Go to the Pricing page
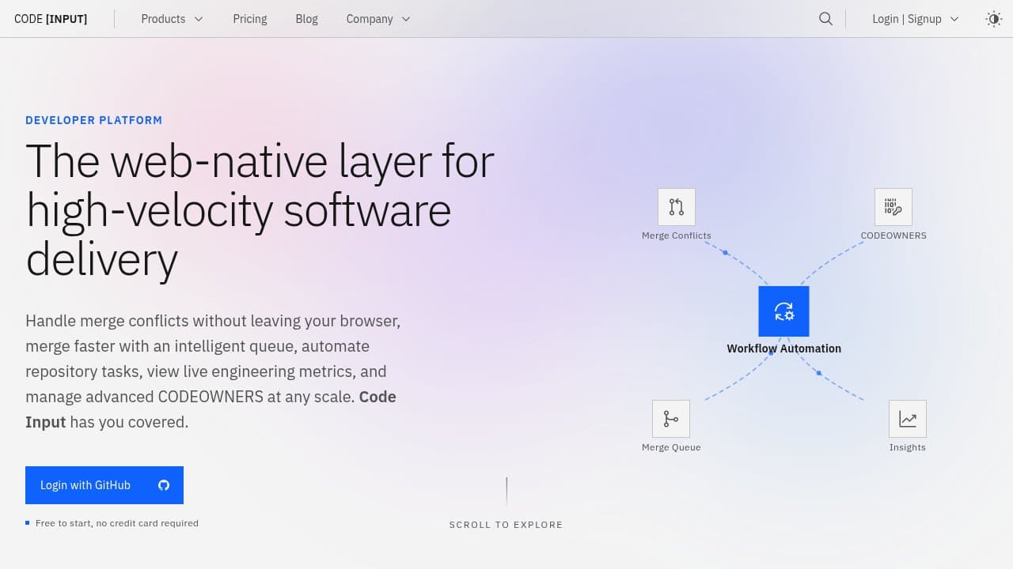This screenshot has width=1013, height=569. tap(250, 19)
